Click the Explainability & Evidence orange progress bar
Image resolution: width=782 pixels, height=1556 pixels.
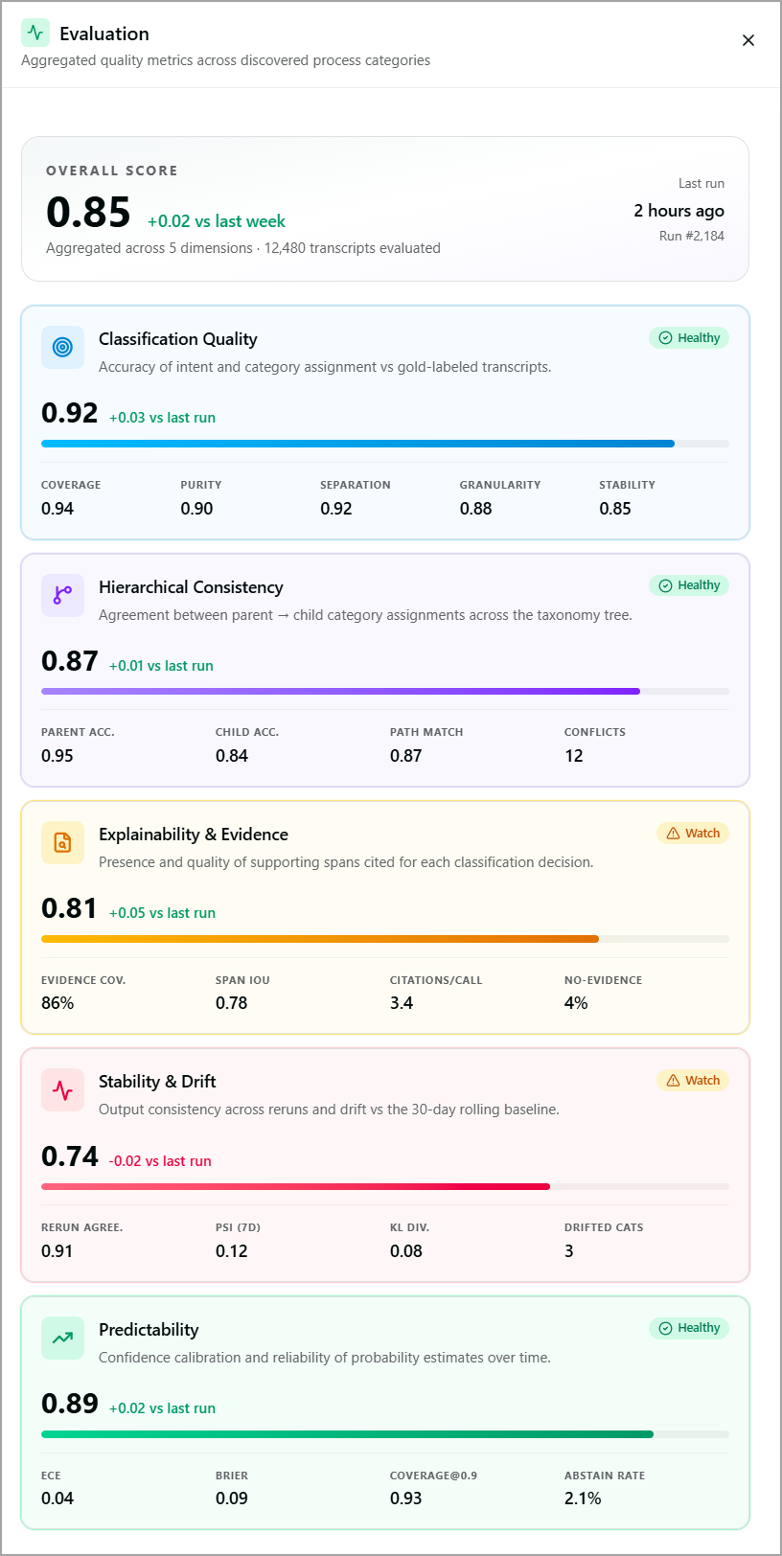tap(385, 939)
